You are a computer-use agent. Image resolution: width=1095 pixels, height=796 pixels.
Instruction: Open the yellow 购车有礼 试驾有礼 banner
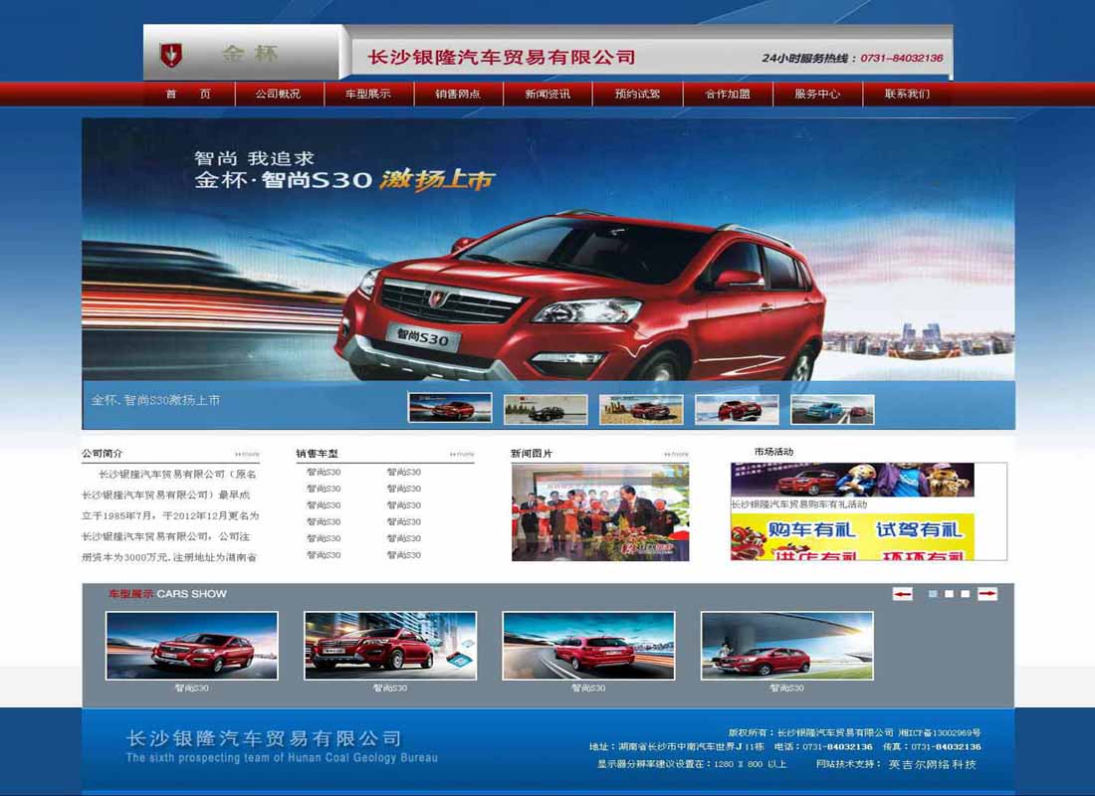pos(852,536)
